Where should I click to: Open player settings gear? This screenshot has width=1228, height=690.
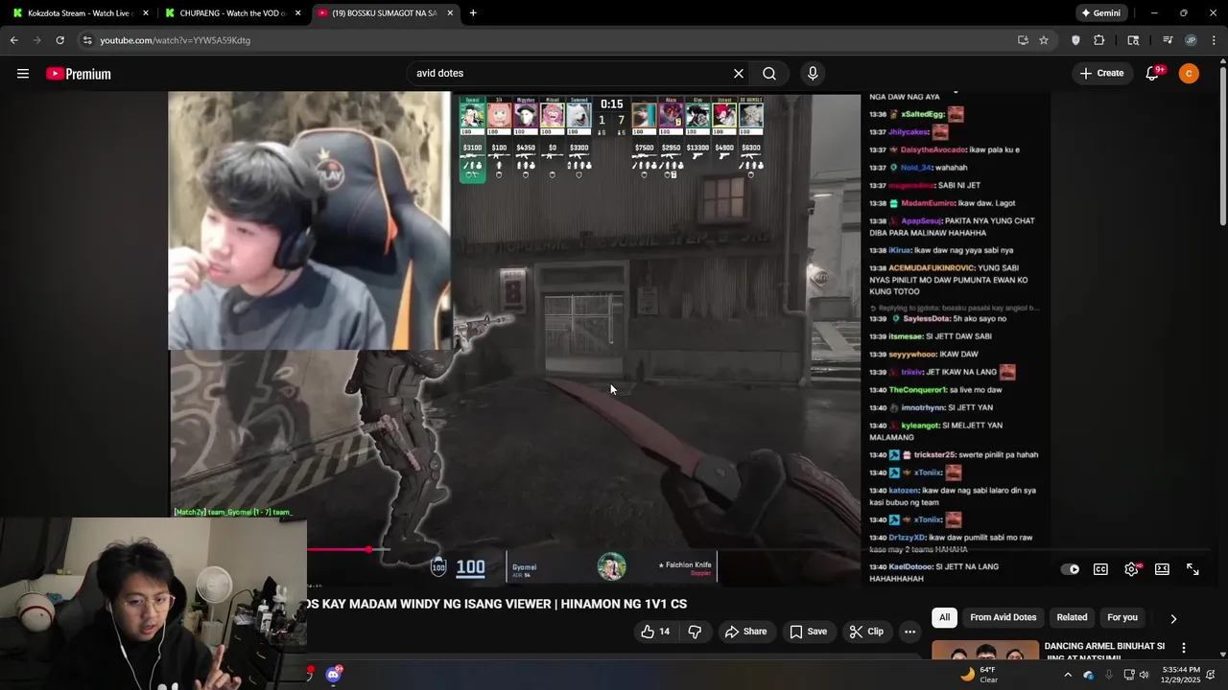click(1132, 569)
